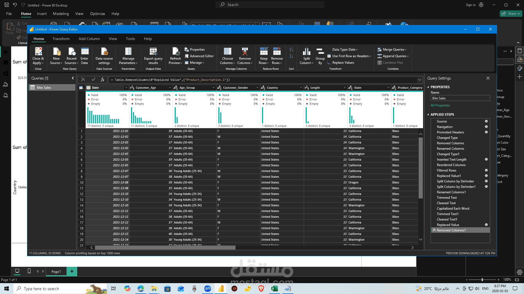Open the State column filter dropdown
This screenshot has width=524, height=294.
[x=388, y=88]
